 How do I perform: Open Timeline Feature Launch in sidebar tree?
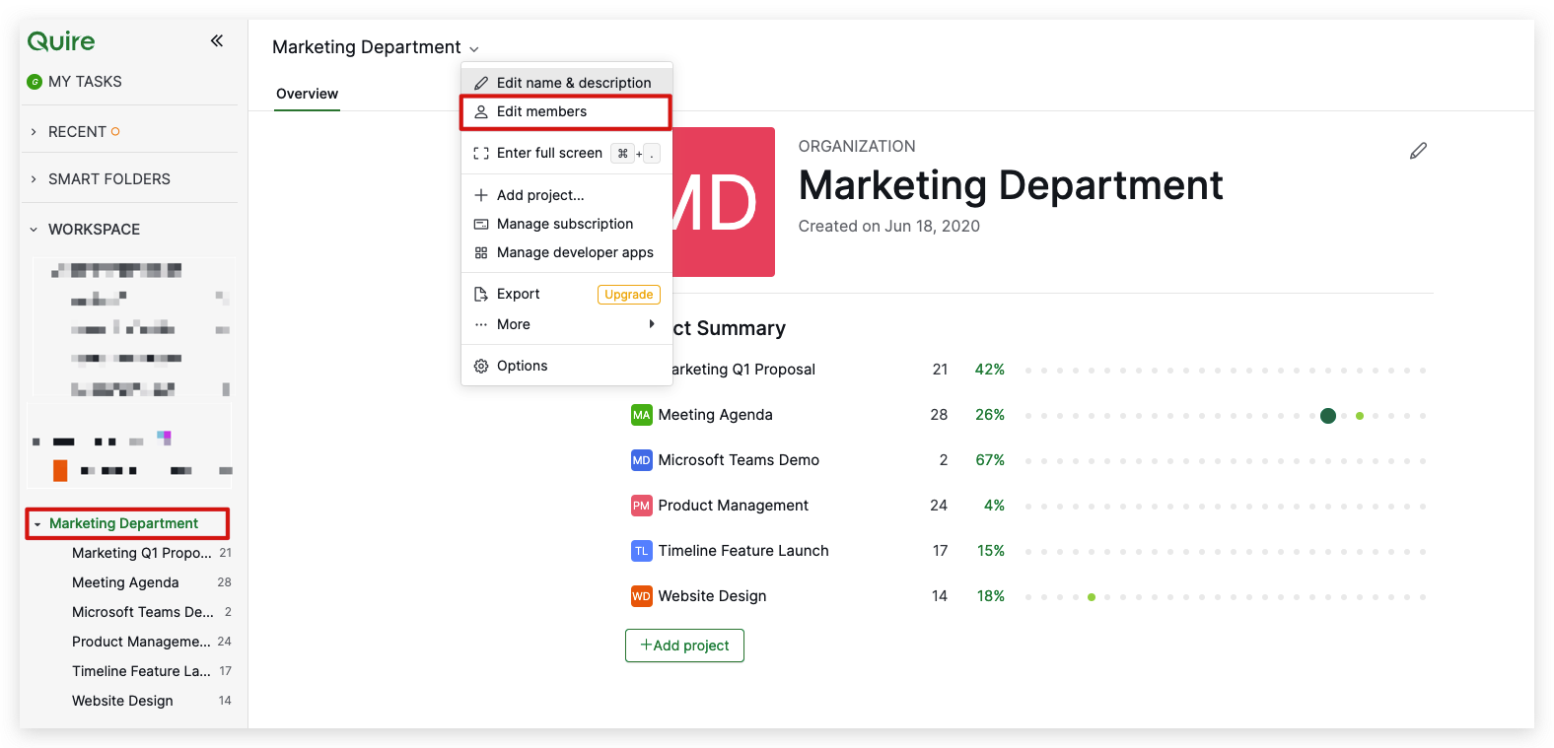(x=141, y=671)
